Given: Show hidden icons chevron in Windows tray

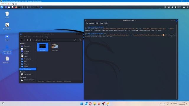Looking at the screenshot, I should [x=161, y=104].
